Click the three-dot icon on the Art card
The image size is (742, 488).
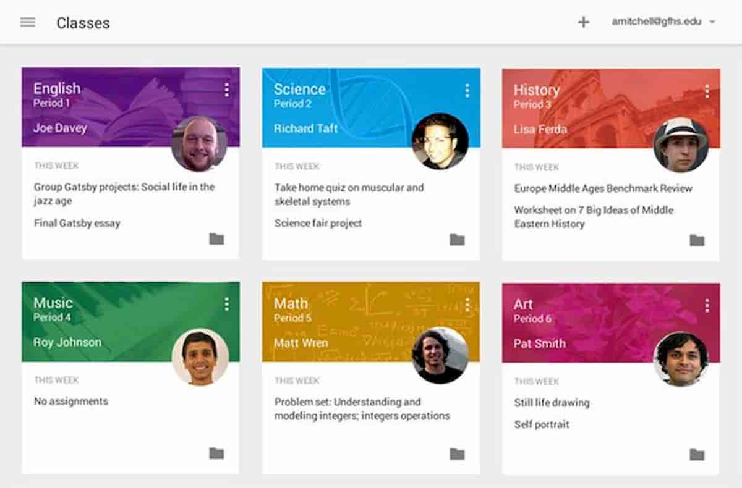click(706, 305)
